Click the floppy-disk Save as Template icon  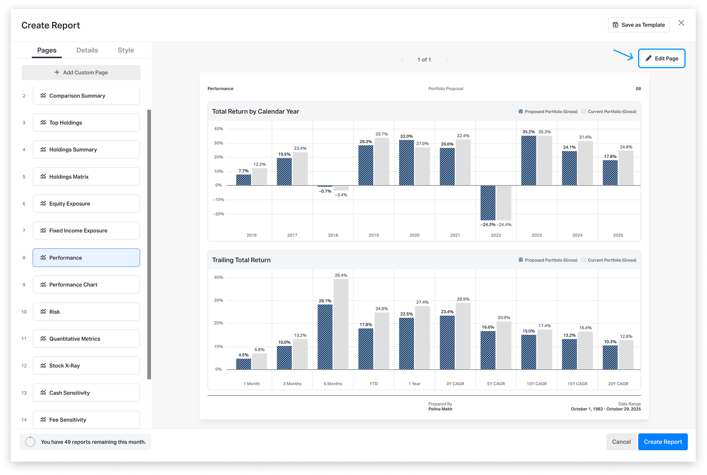(x=615, y=25)
